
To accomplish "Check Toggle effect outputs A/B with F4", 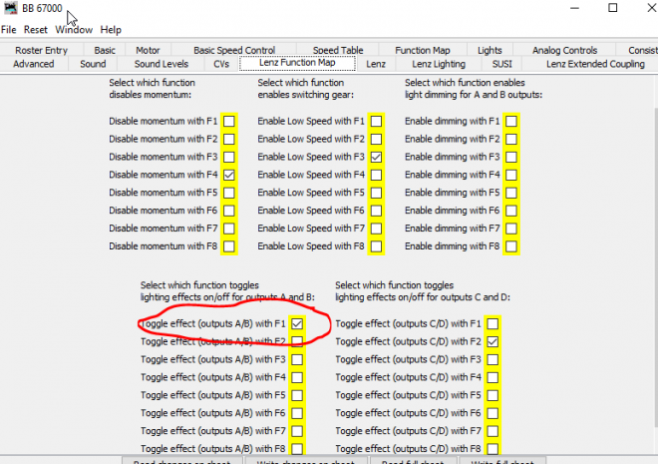I will coord(297,377).
